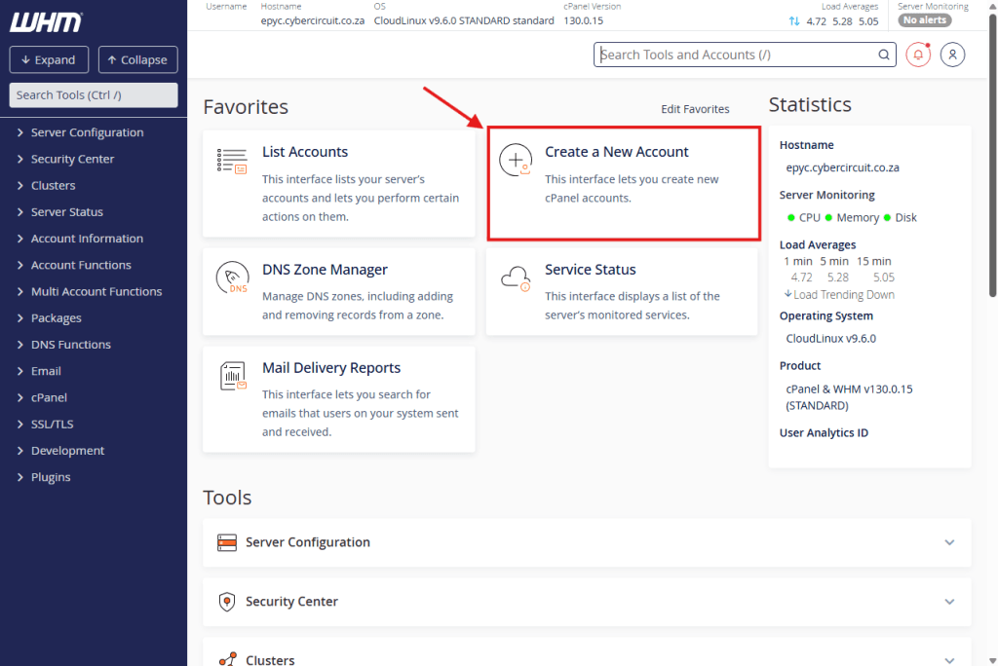Open notifications bell icon
The image size is (998, 666).
point(918,55)
